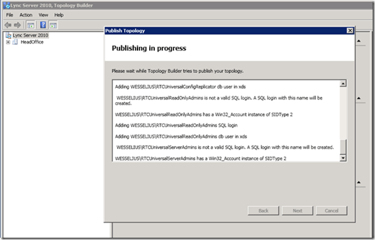Select the HeadOffice tree item label

click(x=32, y=42)
